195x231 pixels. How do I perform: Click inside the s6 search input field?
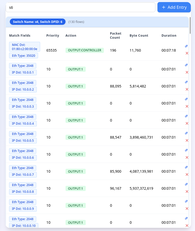[80, 7]
